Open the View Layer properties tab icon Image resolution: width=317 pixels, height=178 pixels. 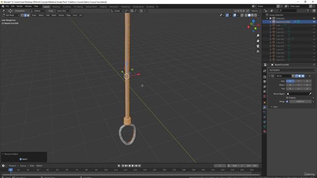[x=264, y=87]
